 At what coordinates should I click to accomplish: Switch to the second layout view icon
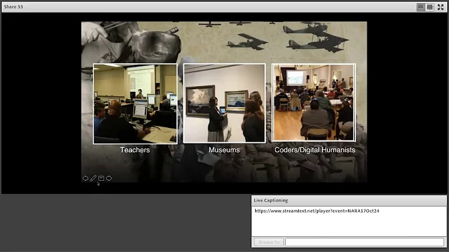430,7
